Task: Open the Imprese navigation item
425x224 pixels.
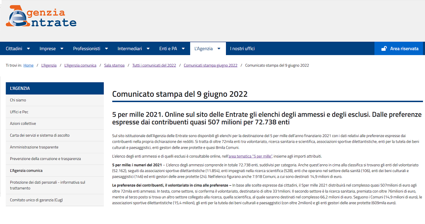Action: (47, 49)
